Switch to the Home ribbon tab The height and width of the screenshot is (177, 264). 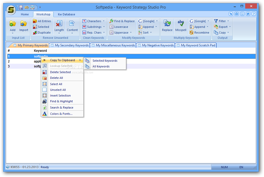[25, 14]
